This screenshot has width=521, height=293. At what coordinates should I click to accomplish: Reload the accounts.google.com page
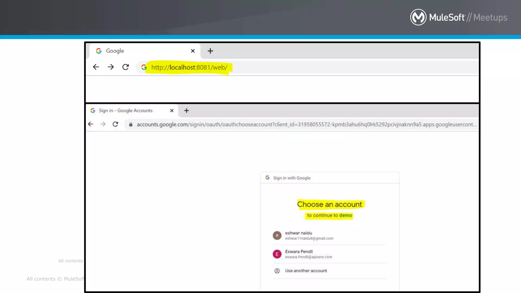pos(115,124)
